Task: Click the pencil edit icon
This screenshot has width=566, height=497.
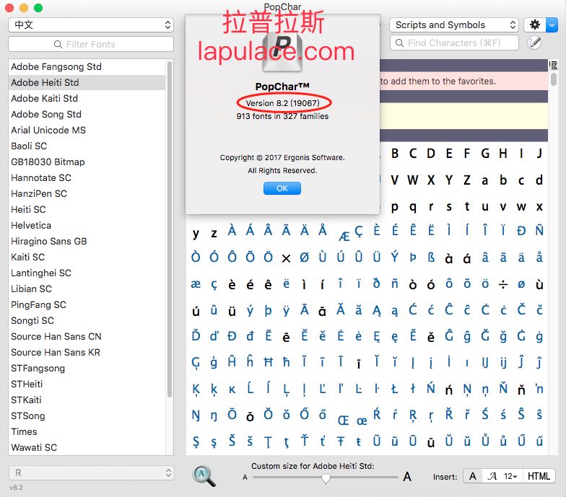Action: [x=534, y=43]
